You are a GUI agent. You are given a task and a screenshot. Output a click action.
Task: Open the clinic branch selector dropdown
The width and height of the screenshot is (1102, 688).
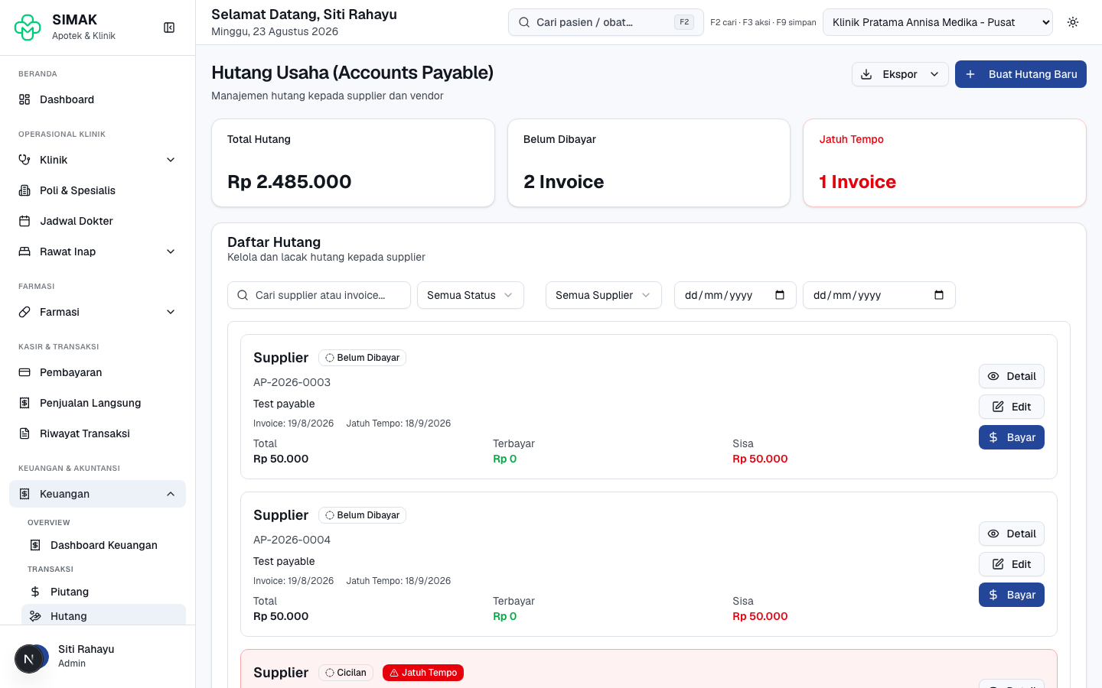click(x=937, y=22)
